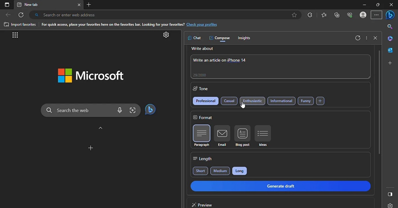
Task: Set length to Long
Action: pyautogui.click(x=239, y=171)
